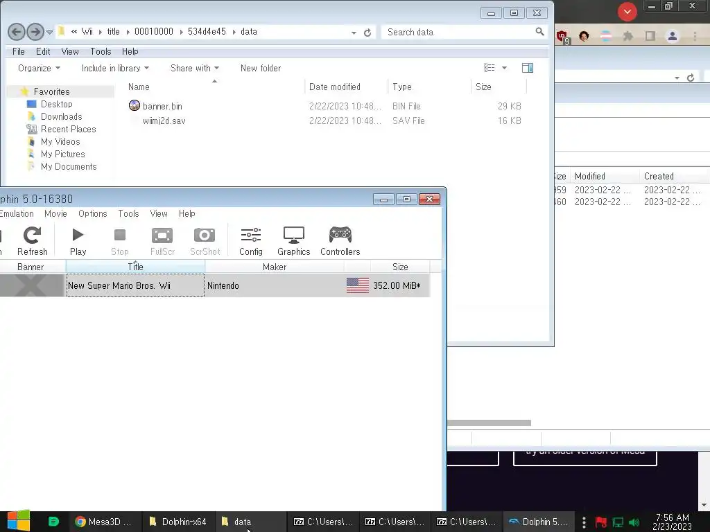Open the view options dropdown arrow

pos(505,68)
